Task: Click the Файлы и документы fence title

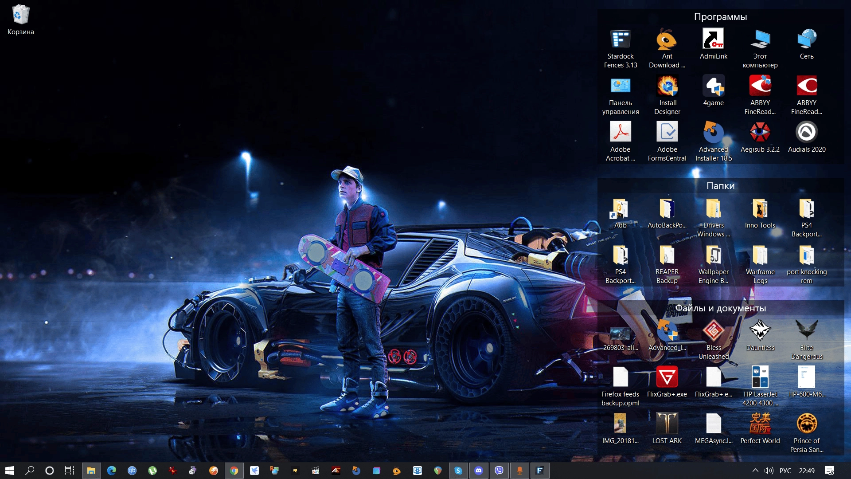Action: coord(720,308)
